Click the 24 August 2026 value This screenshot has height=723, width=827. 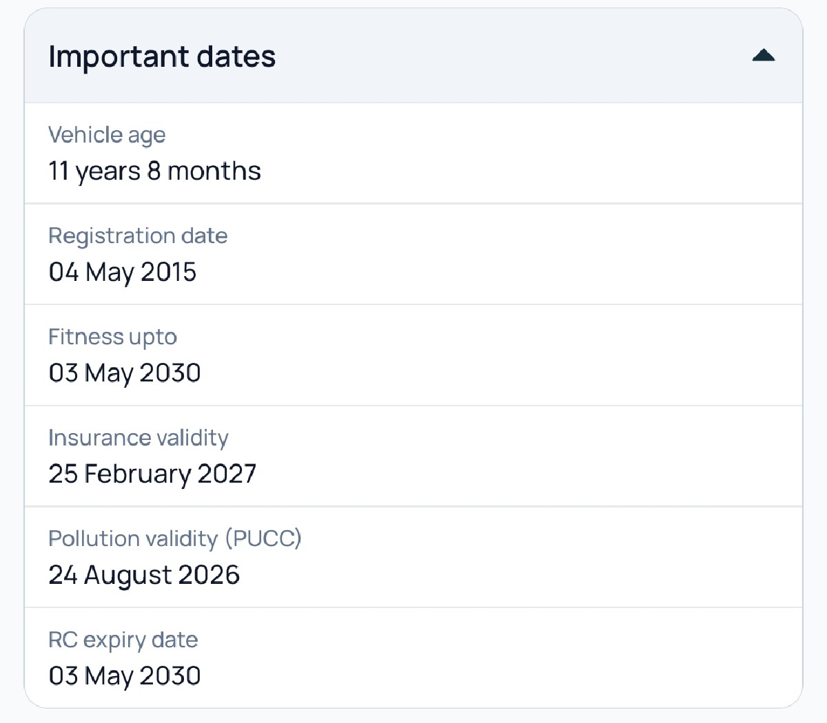click(144, 575)
